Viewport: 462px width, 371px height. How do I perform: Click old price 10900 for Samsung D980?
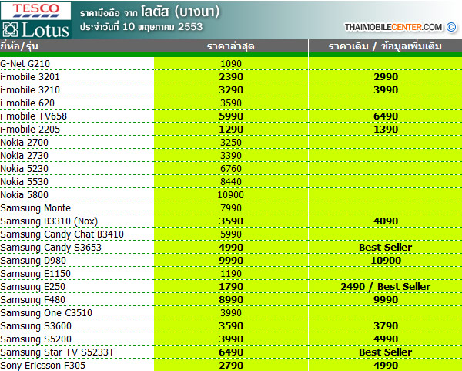pos(386,261)
